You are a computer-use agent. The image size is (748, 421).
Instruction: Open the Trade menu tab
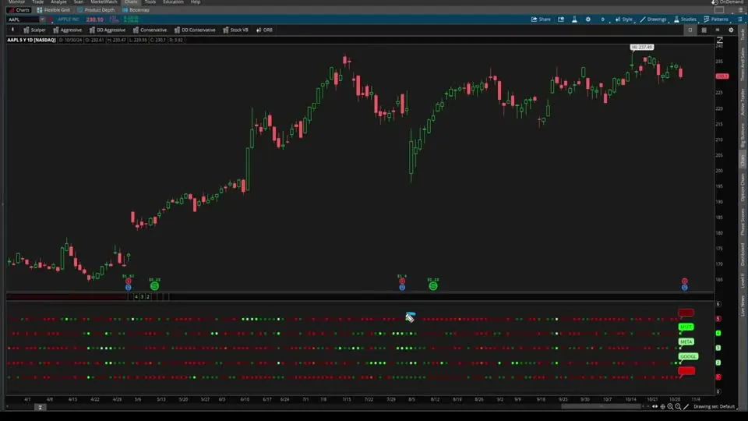tap(37, 2)
